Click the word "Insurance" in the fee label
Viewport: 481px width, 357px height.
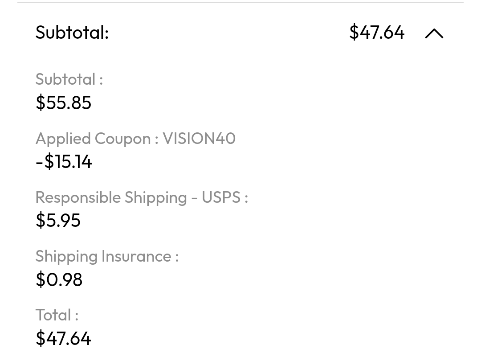tap(136, 256)
